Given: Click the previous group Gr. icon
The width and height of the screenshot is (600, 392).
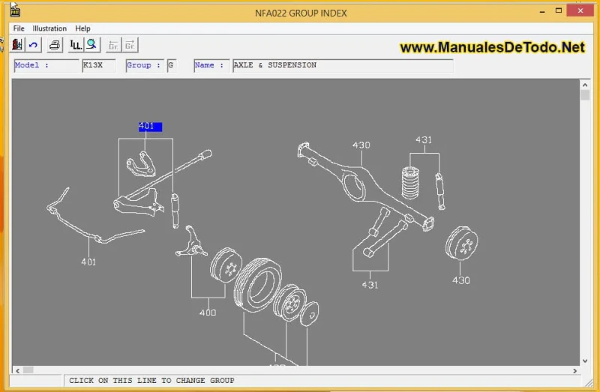Looking at the screenshot, I should pos(113,45).
